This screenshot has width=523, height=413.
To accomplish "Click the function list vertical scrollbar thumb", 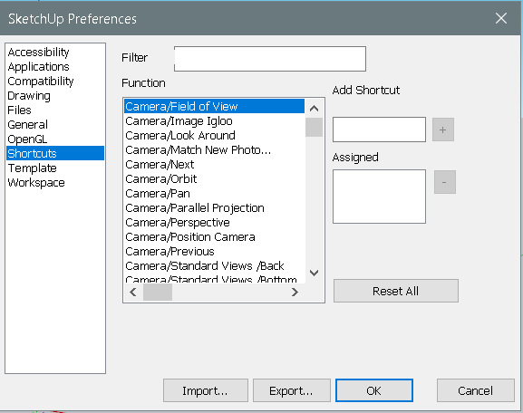I will tap(314, 127).
